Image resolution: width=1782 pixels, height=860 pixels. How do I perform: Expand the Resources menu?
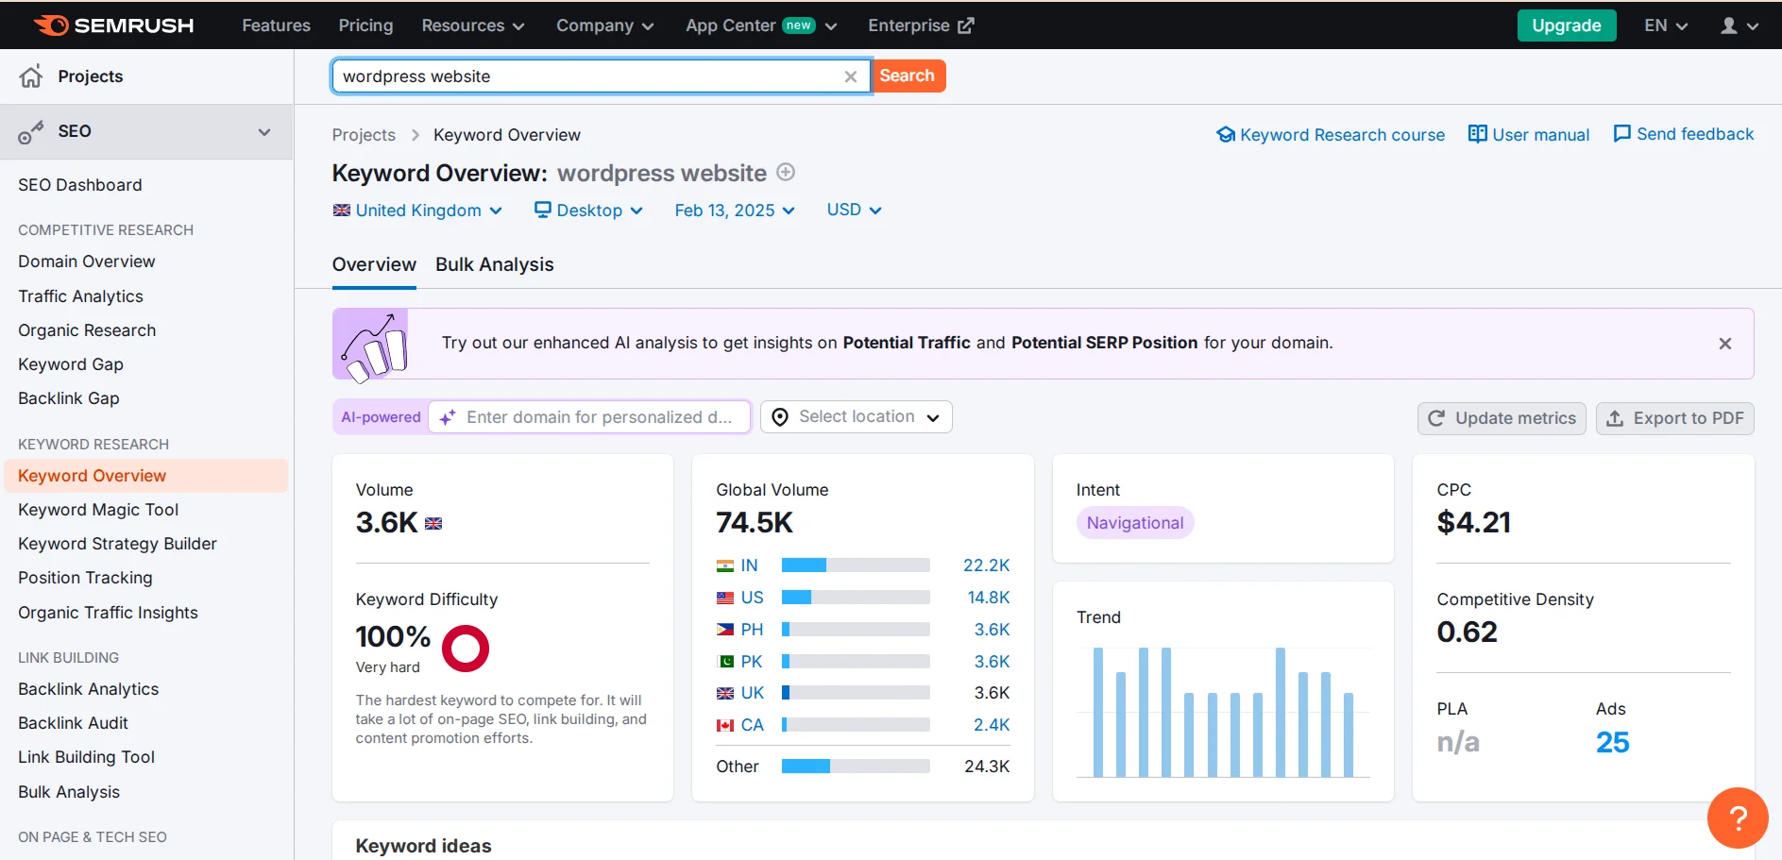pyautogui.click(x=473, y=25)
